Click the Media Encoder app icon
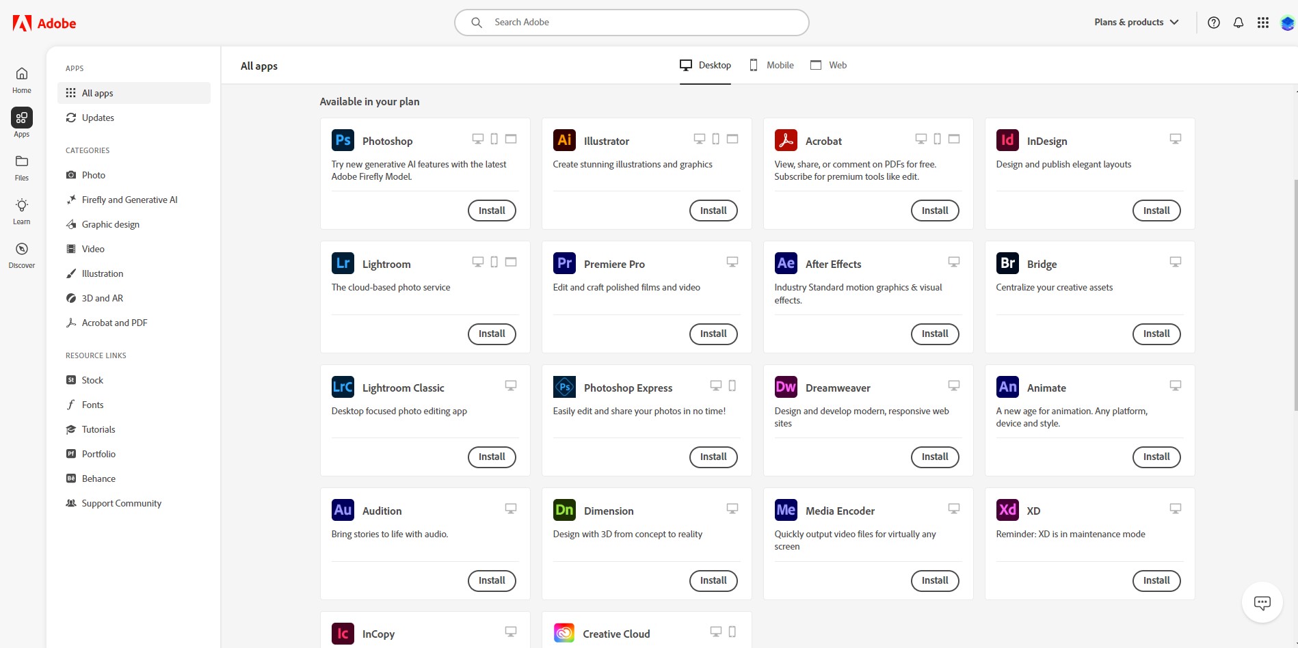Image resolution: width=1298 pixels, height=648 pixels. coord(786,510)
